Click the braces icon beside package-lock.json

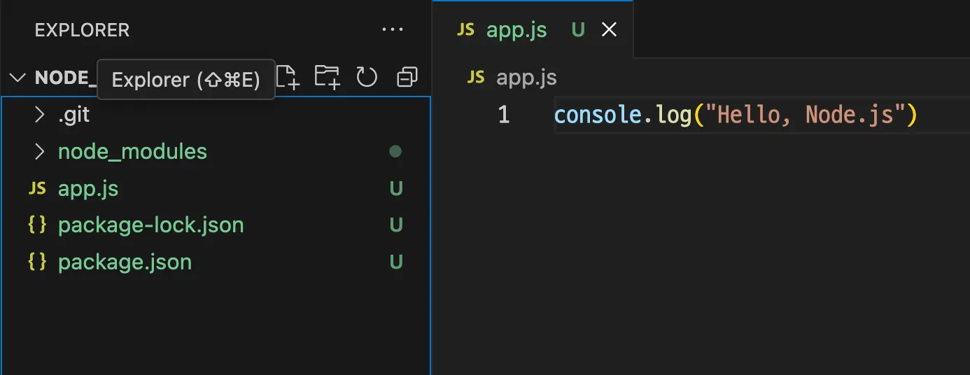pyautogui.click(x=37, y=225)
